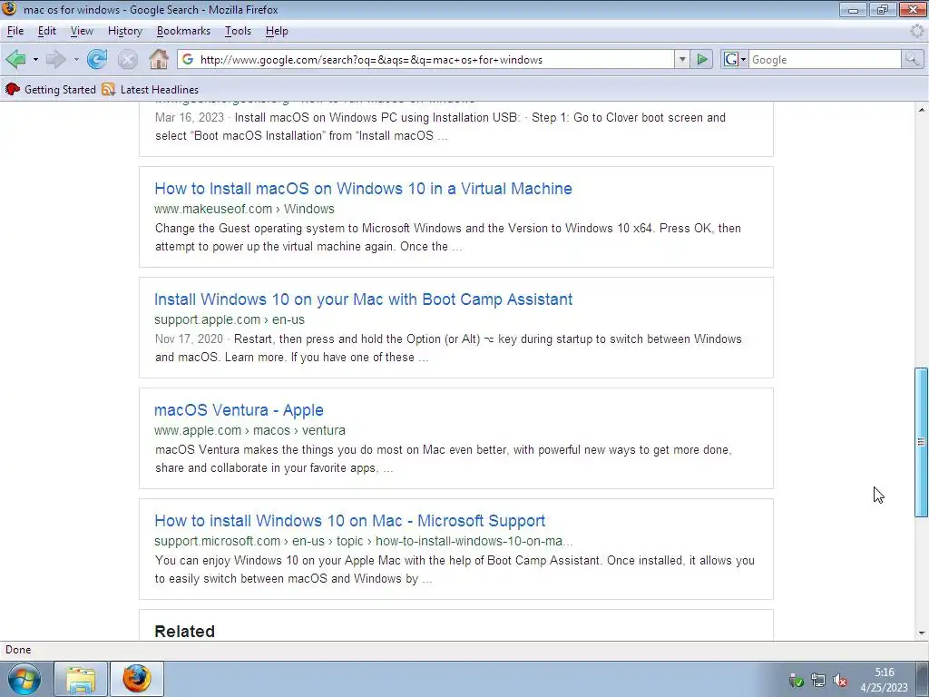Open the Forward history dropdown arrow
Viewport: 929px width, 697px height.
tap(76, 59)
